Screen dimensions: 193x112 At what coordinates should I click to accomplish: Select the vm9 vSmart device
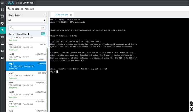pyautogui.click(x=26, y=47)
